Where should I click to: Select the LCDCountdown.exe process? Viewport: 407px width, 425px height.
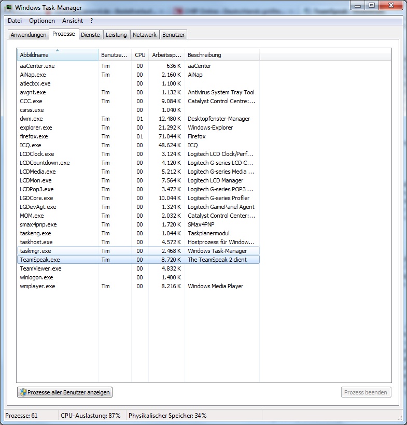[138, 163]
